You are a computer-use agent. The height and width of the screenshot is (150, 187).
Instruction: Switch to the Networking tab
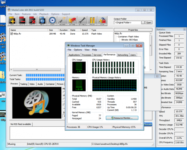(x=123, y=55)
